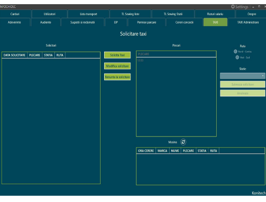Switch to the Cereri concedii tab

pyautogui.click(x=184, y=22)
